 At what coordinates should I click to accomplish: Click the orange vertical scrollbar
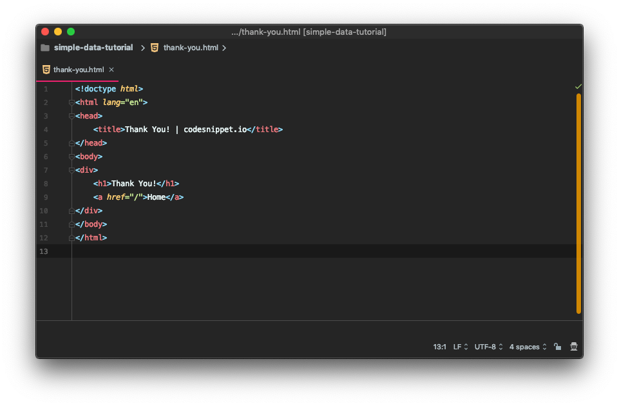coord(578,204)
